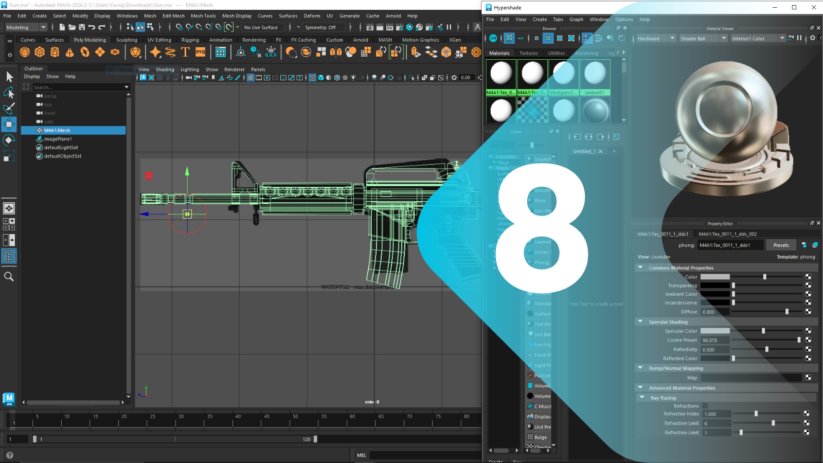This screenshot has height=463, width=823.
Task: Toggle Symmetry Off setting
Action: point(323,27)
